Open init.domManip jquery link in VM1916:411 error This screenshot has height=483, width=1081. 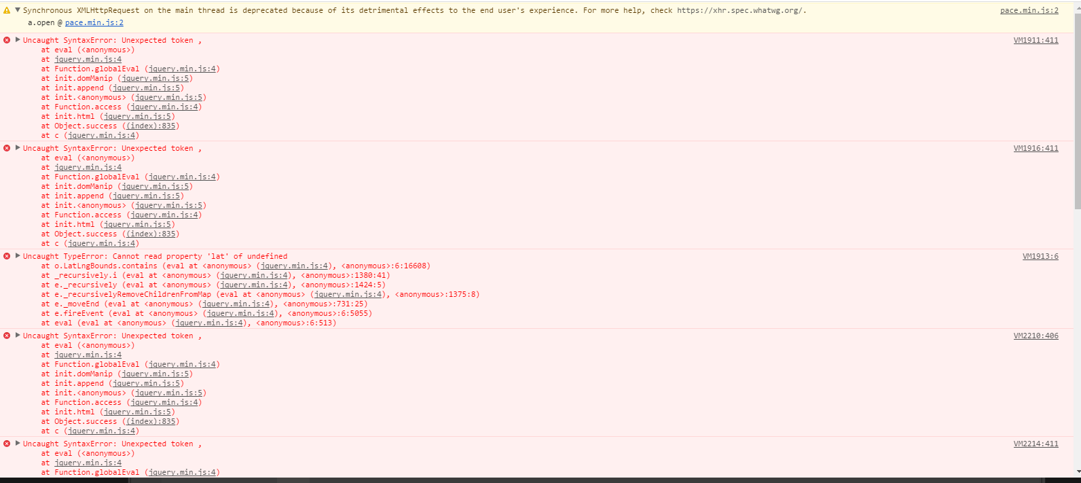tap(155, 186)
